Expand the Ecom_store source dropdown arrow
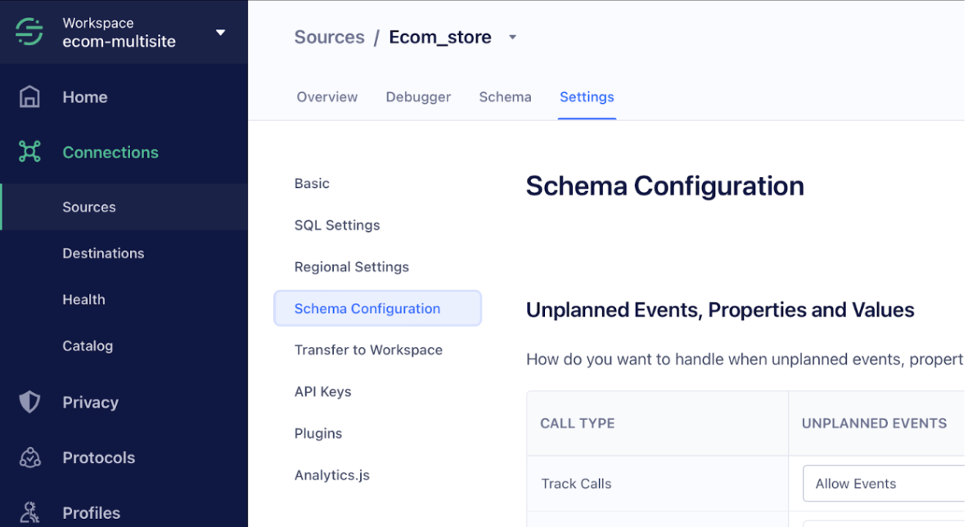The image size is (968, 527). tap(512, 38)
